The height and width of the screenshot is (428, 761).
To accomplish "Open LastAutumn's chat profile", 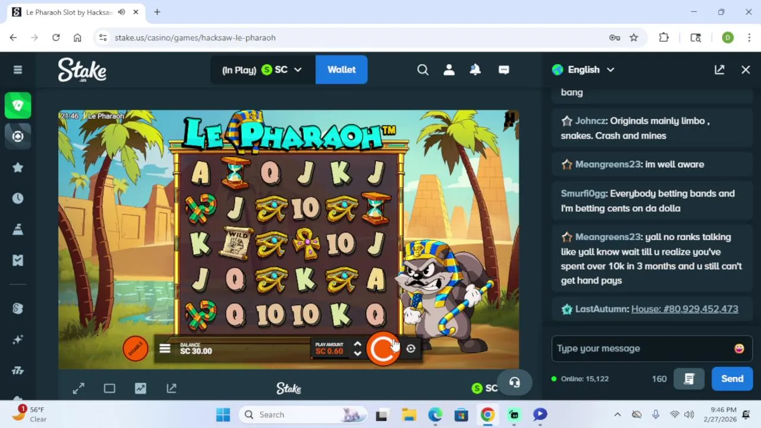I will 601,309.
